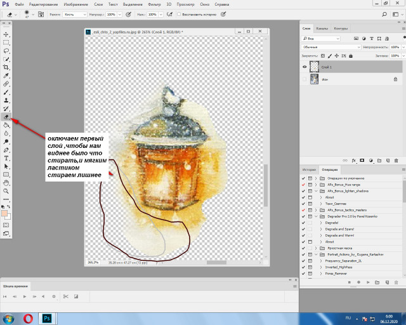This screenshot has width=406, height=325.
Task: Click the delete layer trash icon
Action: (x=396, y=161)
